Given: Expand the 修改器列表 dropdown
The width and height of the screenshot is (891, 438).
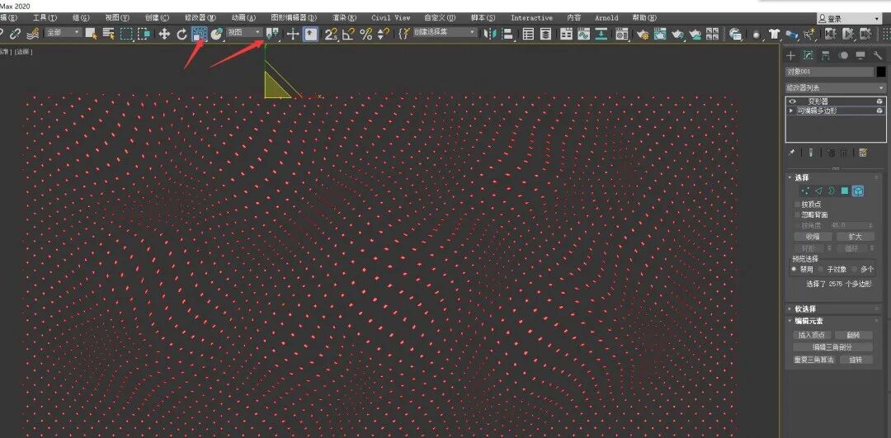Looking at the screenshot, I should pyautogui.click(x=835, y=88).
